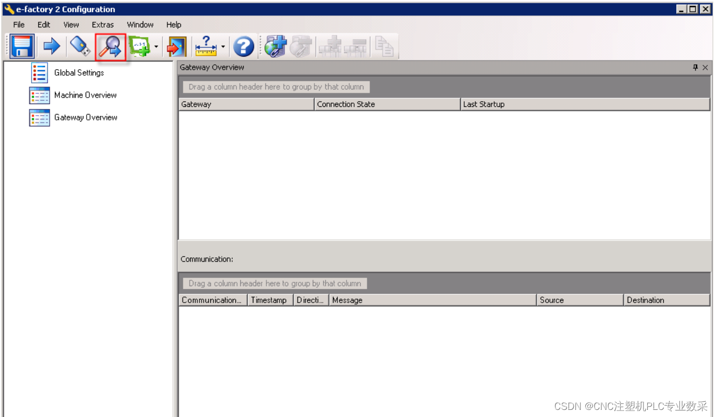Viewport: 716px width, 417px height.
Task: Select Machine Overview in the tree
Action: [x=86, y=95]
